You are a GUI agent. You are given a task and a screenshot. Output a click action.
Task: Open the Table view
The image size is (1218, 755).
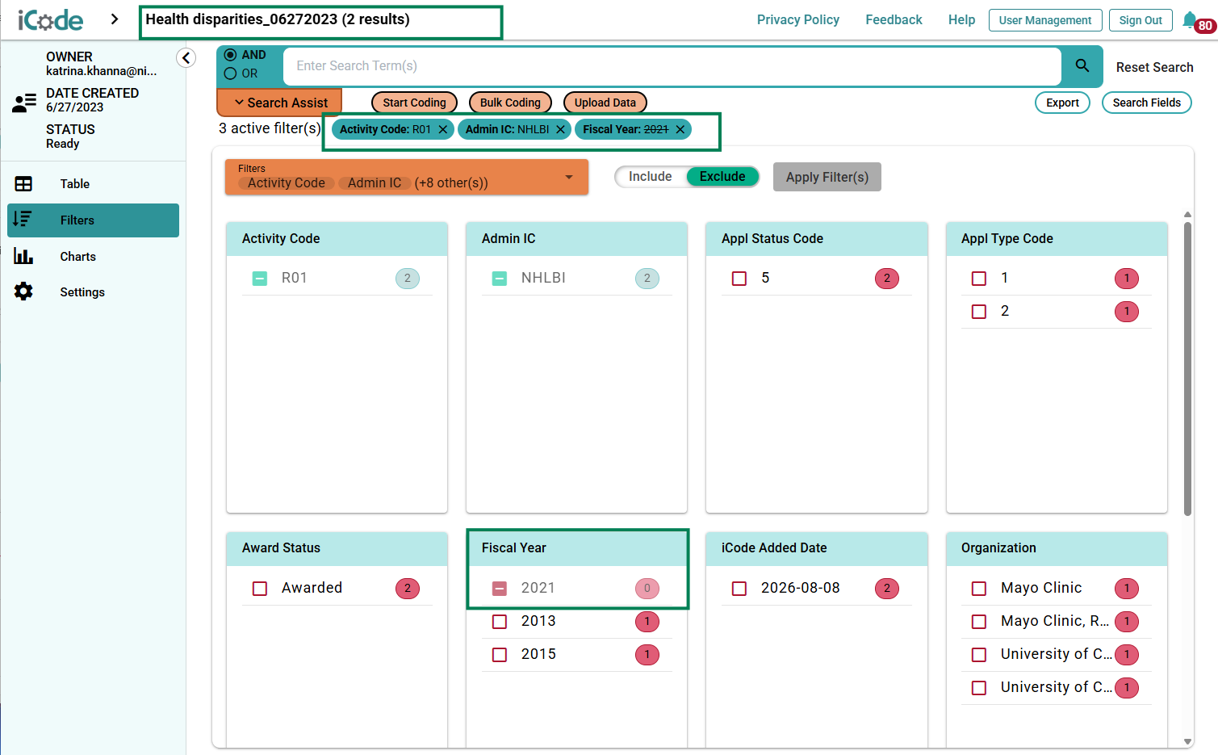click(93, 184)
